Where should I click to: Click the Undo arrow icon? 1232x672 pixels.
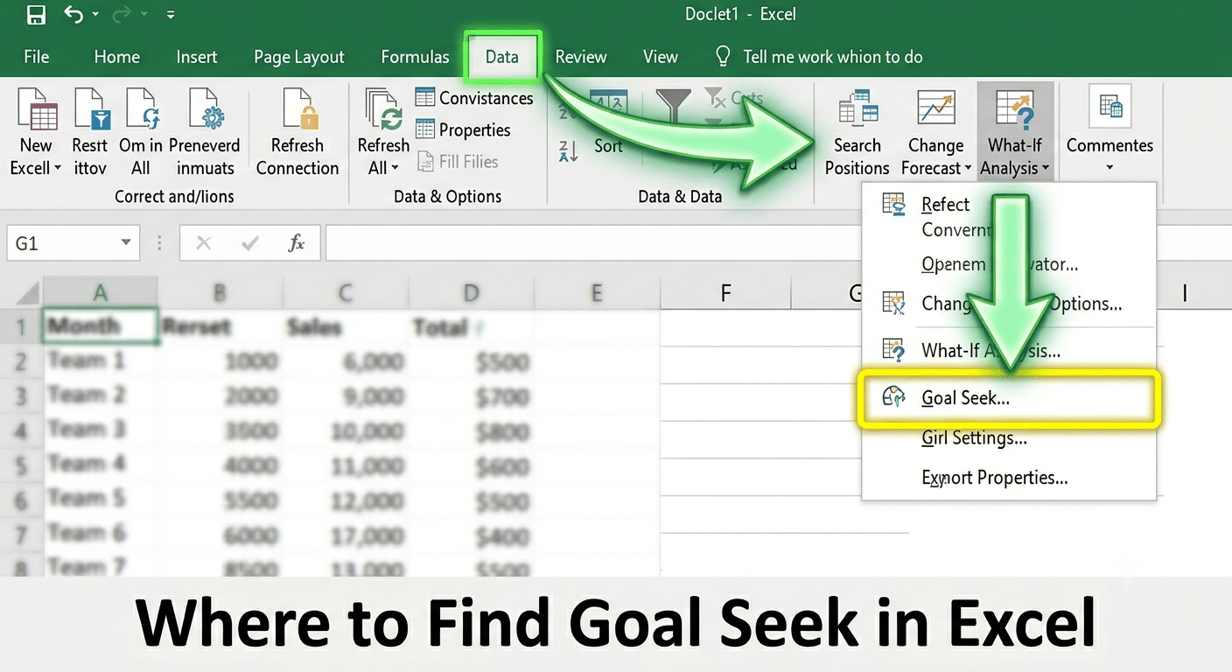[x=74, y=15]
